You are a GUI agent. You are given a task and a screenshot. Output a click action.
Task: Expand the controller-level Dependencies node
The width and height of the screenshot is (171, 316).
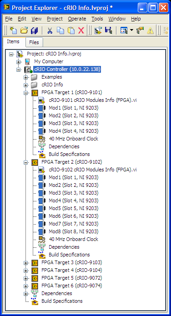point(25,294)
